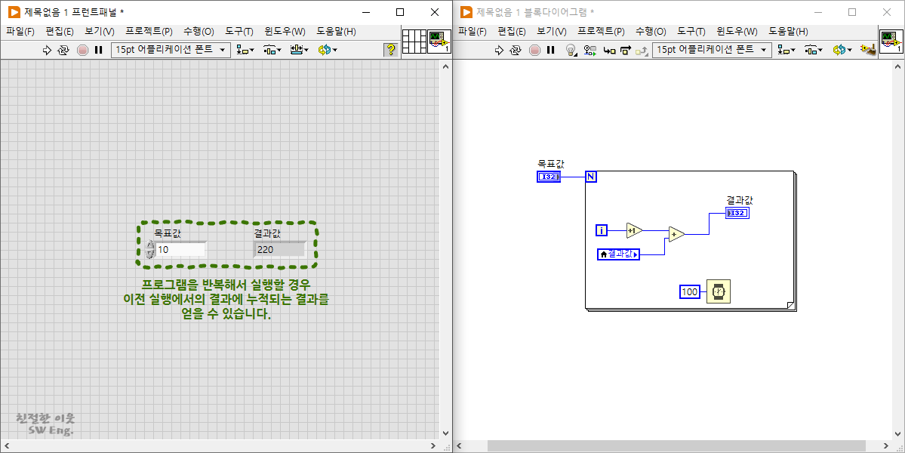
Task: Open 프로젝트(P) menu in block diagram
Action: coord(602,31)
